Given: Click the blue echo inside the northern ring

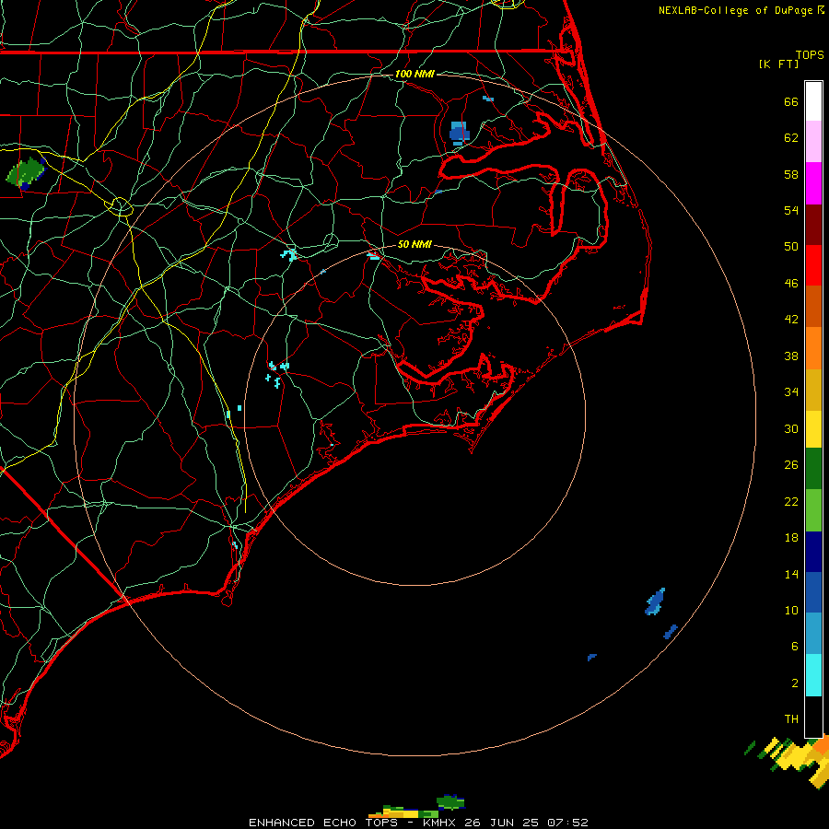Looking at the screenshot, I should point(459,132).
